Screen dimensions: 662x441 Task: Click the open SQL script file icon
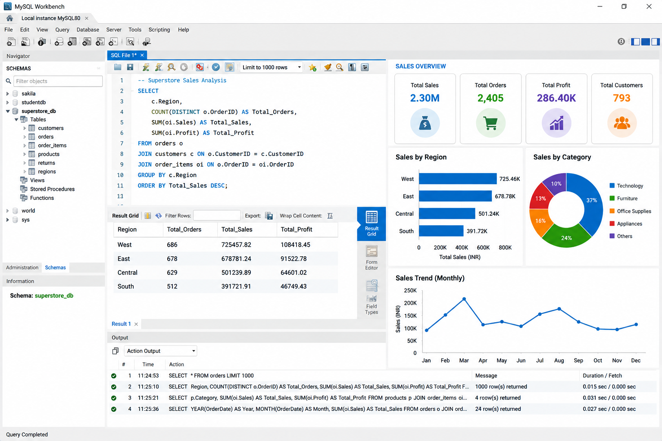pos(25,42)
